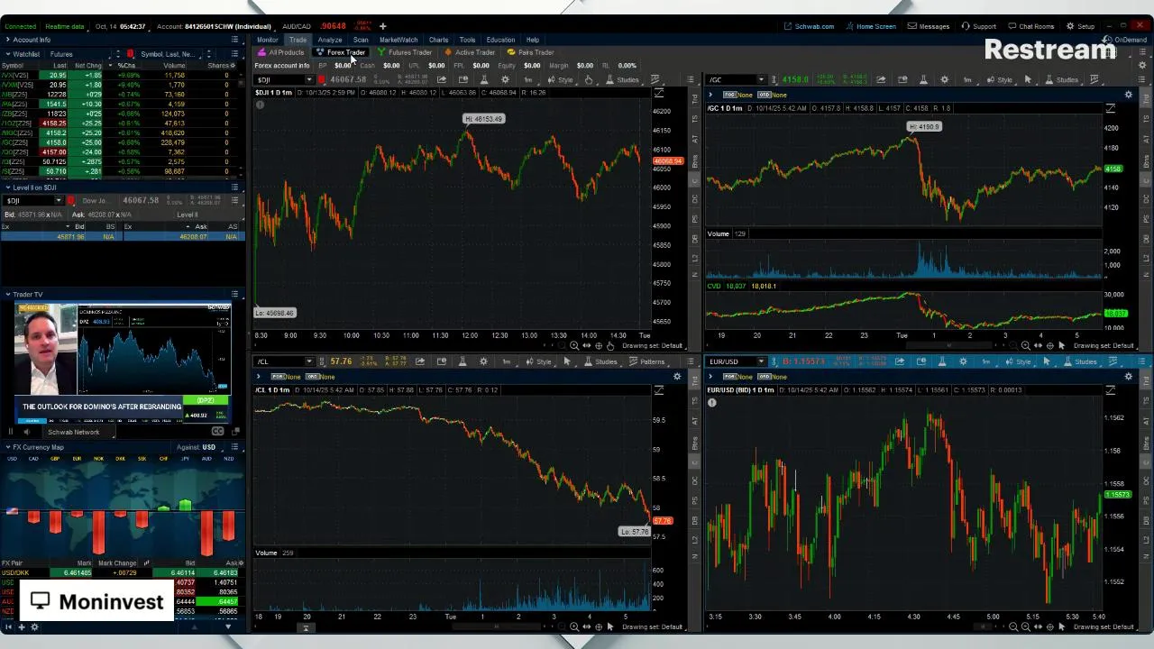Collapse the Account Info section
1154x649 pixels.
[x=8, y=40]
